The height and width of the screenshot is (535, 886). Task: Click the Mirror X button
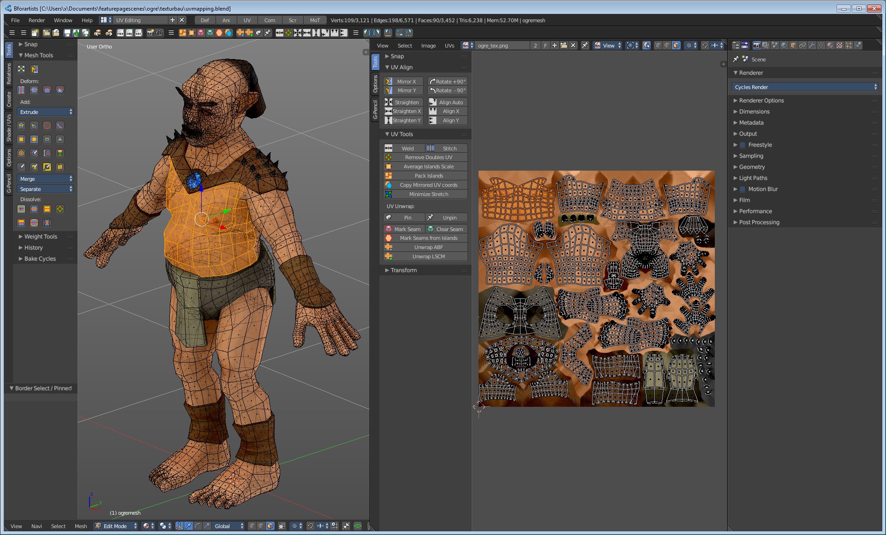404,82
